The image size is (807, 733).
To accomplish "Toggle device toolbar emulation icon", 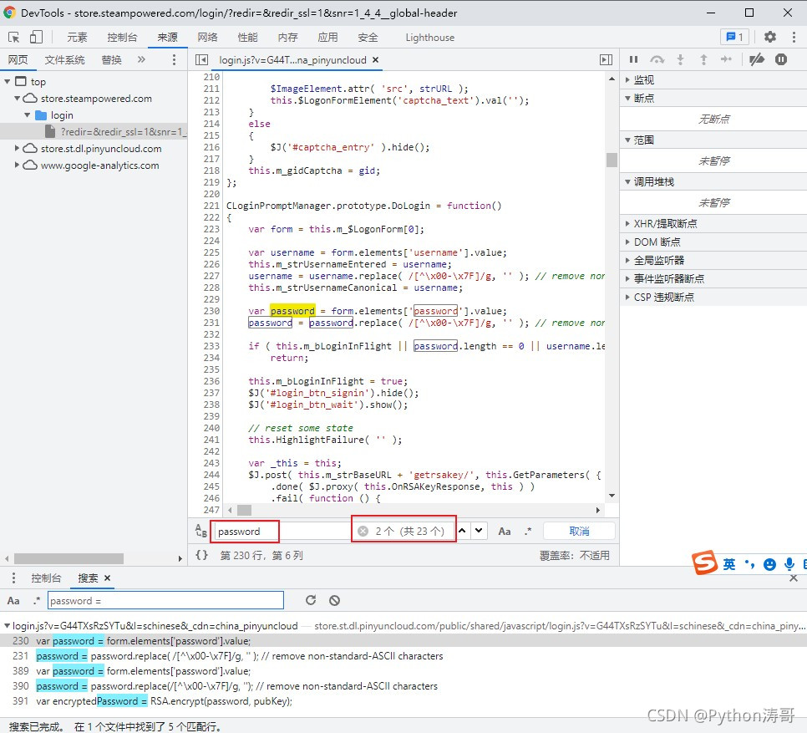I will [x=36, y=37].
